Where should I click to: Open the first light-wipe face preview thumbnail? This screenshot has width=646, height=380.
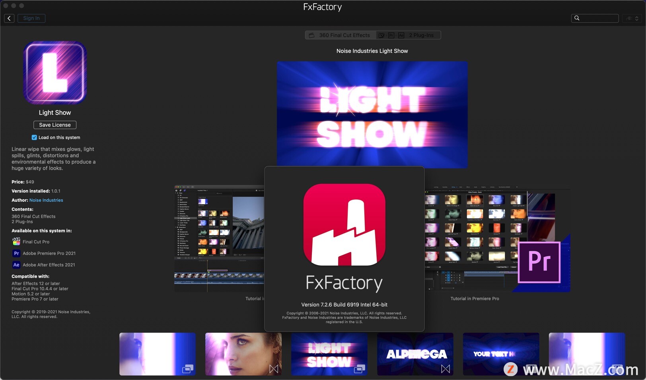(158, 354)
